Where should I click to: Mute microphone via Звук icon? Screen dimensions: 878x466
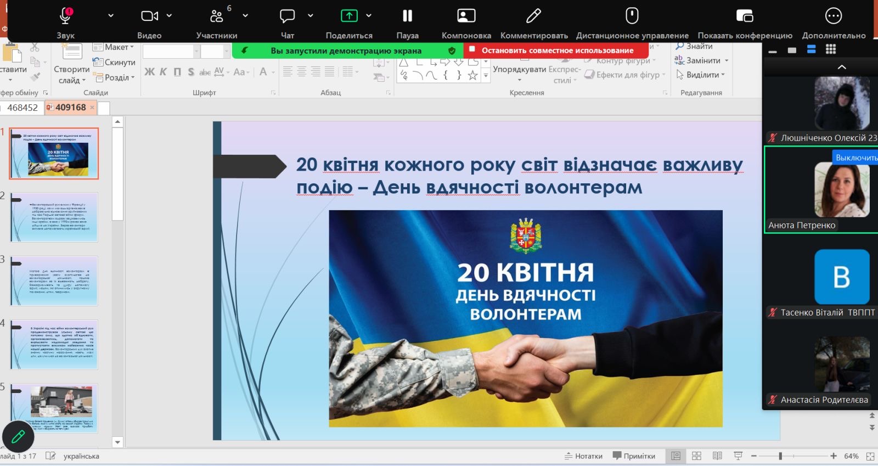click(x=66, y=16)
